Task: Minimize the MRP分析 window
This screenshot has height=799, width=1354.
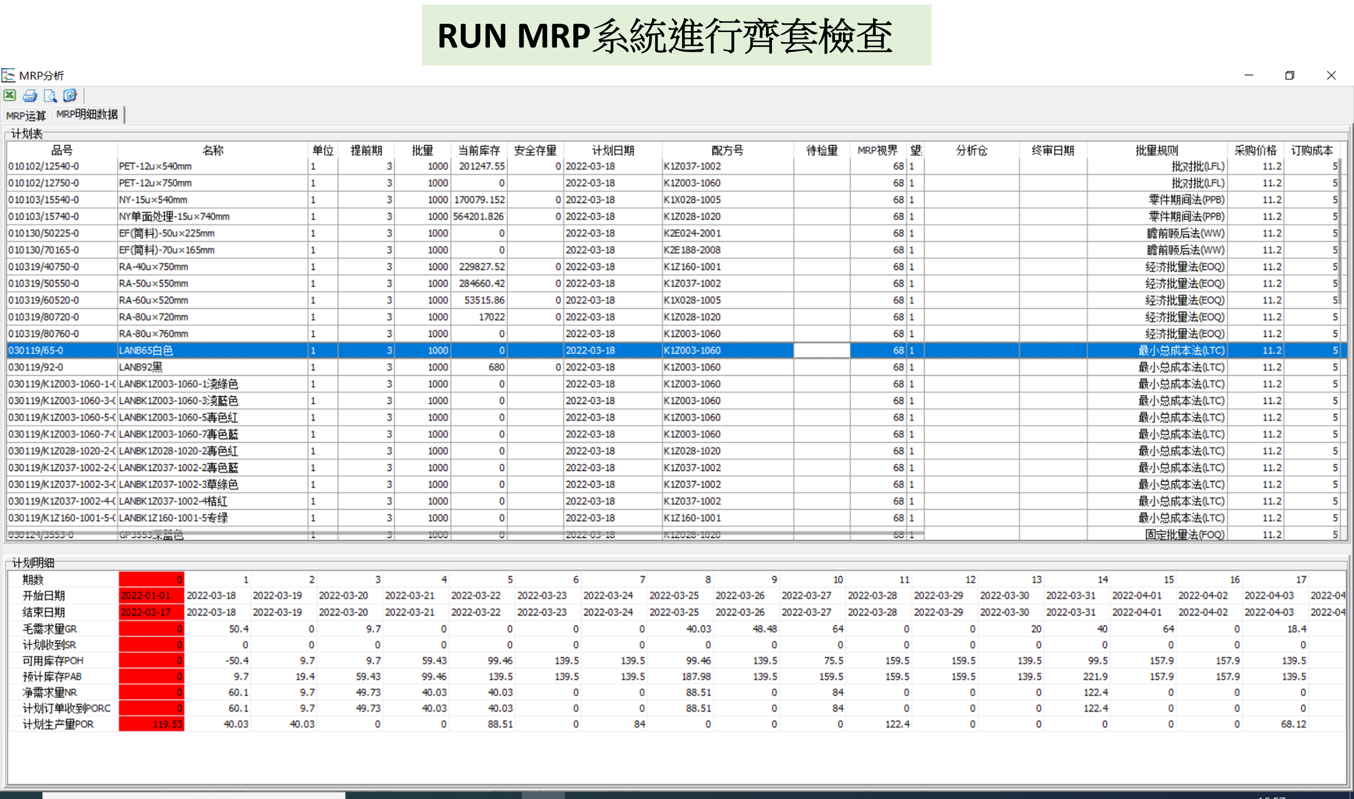Action: pyautogui.click(x=1248, y=76)
